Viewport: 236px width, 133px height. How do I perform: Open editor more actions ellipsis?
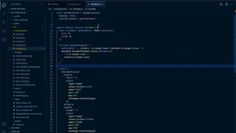pyautogui.click(x=232, y=4)
